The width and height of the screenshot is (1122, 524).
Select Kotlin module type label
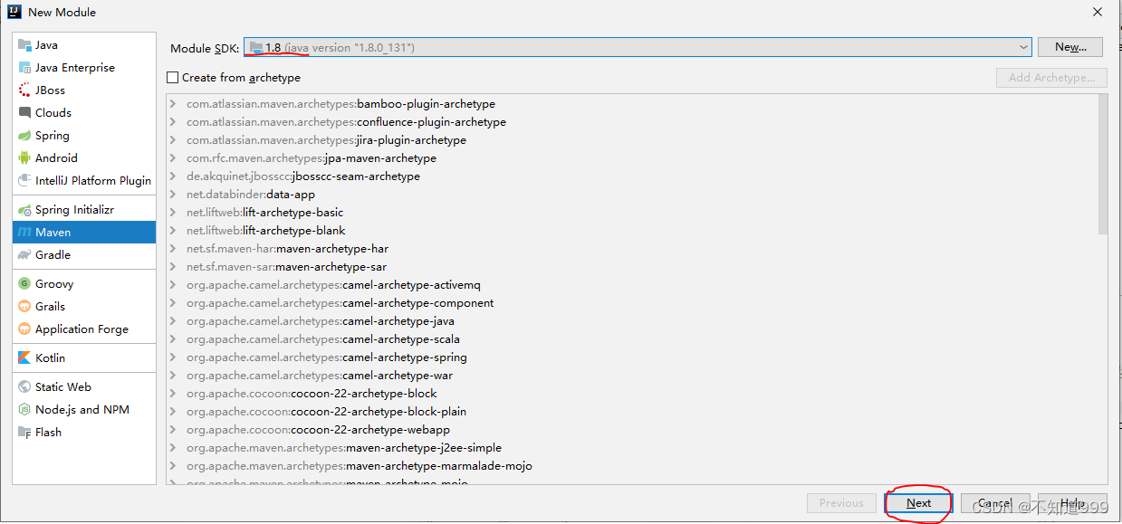pyautogui.click(x=50, y=358)
